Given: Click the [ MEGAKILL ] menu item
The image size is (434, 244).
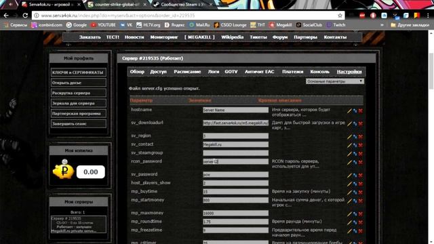Looking at the screenshot, I should click(x=199, y=37).
